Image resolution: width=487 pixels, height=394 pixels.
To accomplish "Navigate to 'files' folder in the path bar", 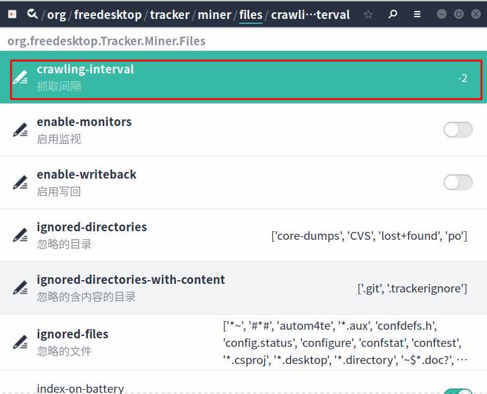I will [x=250, y=14].
